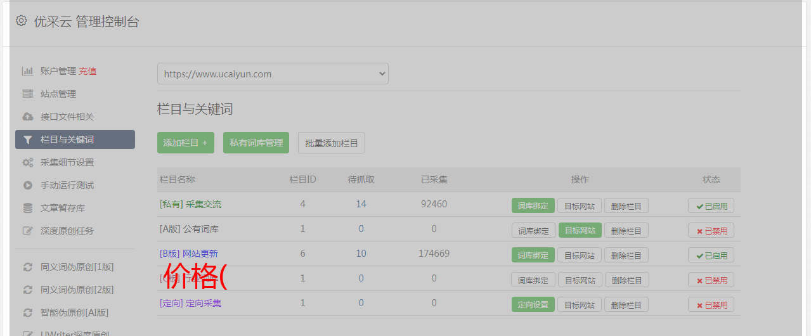Viewport: 811px width, 336px height.
Task: Toggle 已禁用 status for the C版 row
Action: (711, 280)
